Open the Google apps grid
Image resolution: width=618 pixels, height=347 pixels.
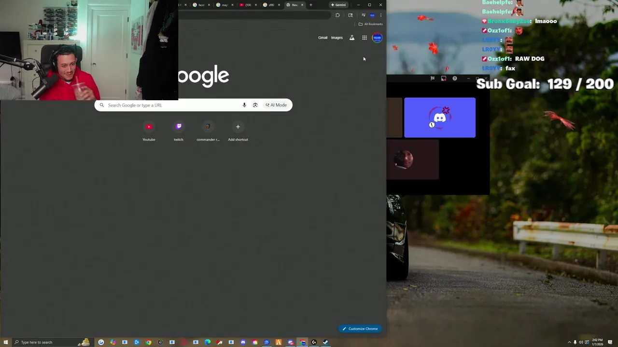pos(365,38)
